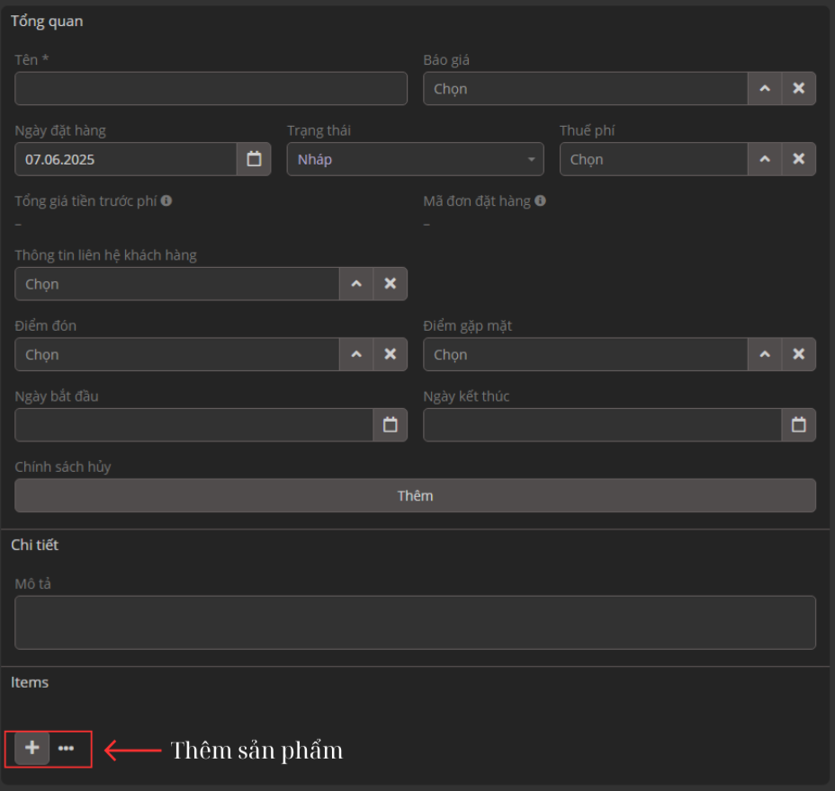Click the plus icon to add item
Screen dimensions: 835x791
point(32,748)
